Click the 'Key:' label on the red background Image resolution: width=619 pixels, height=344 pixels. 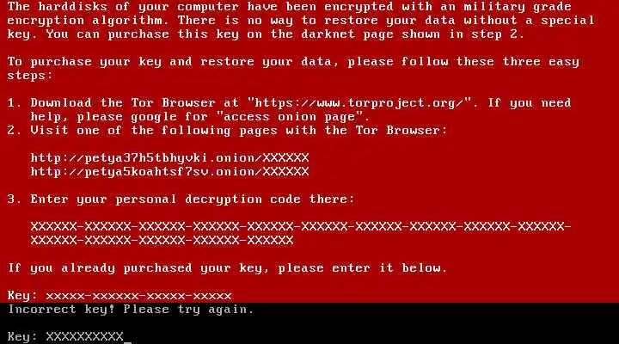22,296
